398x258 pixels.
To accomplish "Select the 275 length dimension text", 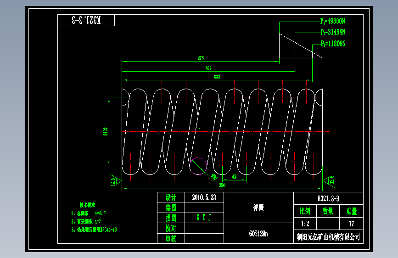I will tap(201, 58).
